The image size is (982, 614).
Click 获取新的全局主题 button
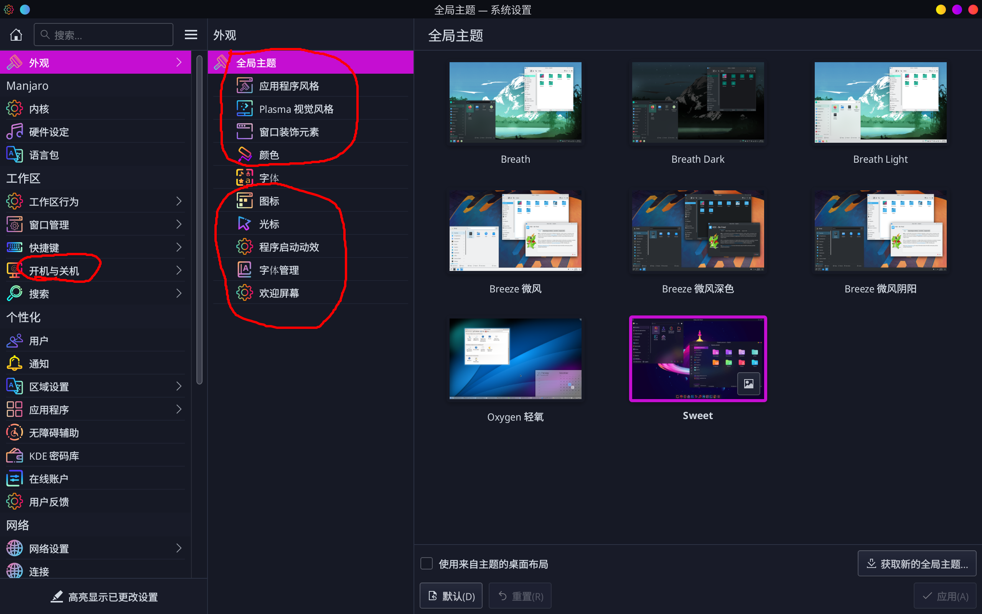(x=917, y=564)
